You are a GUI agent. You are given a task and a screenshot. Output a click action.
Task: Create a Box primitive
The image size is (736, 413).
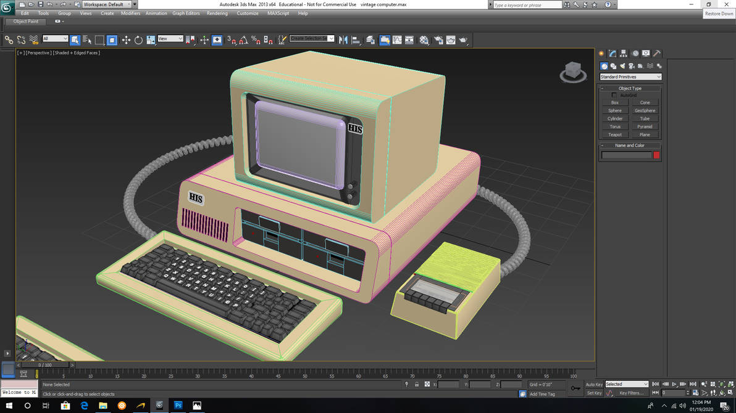(x=615, y=103)
